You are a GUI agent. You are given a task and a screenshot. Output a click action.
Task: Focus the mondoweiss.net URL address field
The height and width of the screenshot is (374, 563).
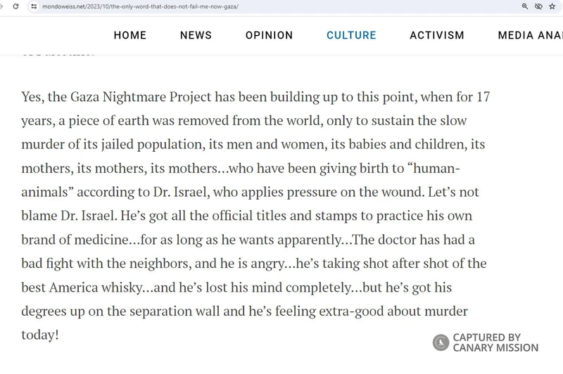point(141,6)
